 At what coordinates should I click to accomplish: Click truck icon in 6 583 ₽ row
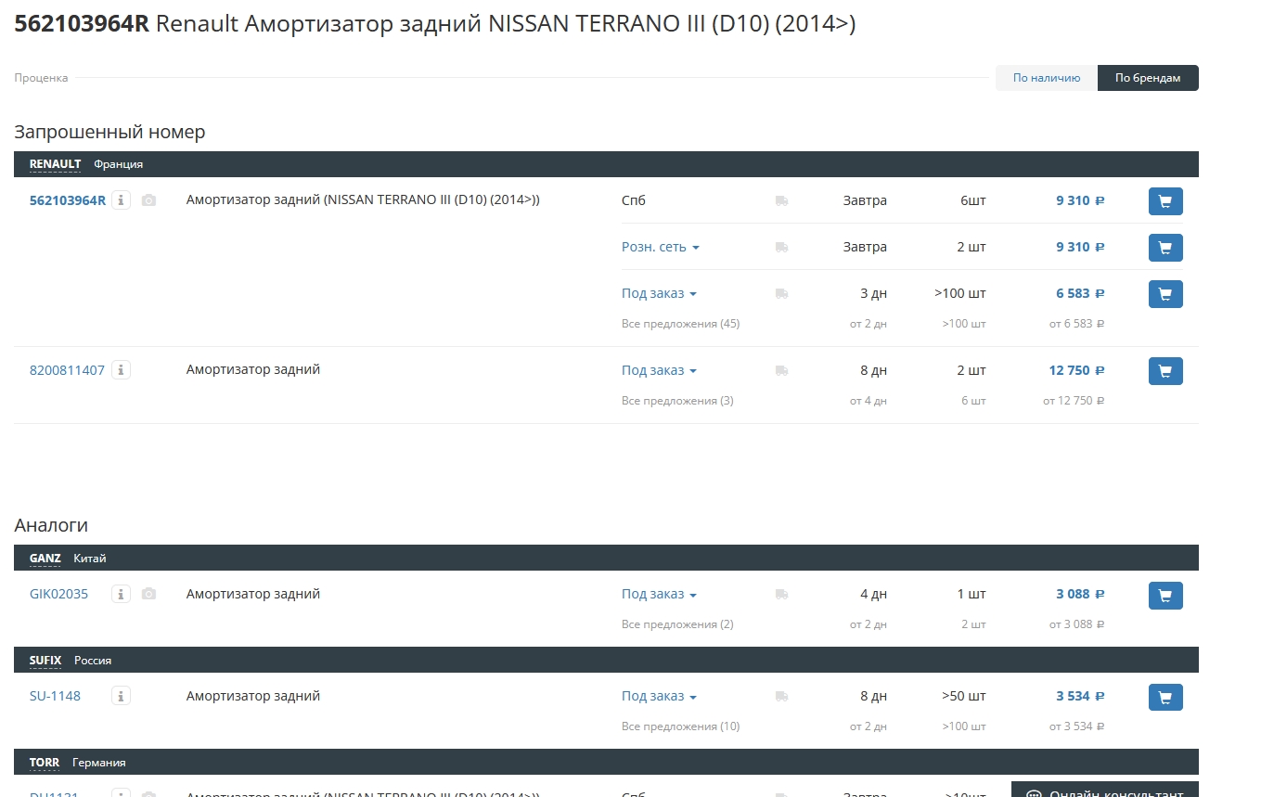coord(782,293)
